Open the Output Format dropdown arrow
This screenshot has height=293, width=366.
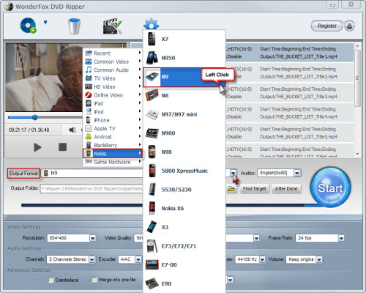click(x=234, y=173)
